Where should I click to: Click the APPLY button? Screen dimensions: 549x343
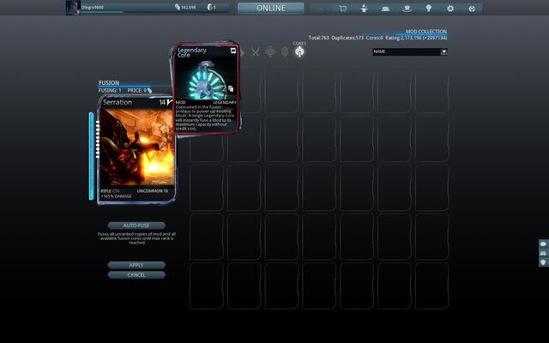coord(136,265)
